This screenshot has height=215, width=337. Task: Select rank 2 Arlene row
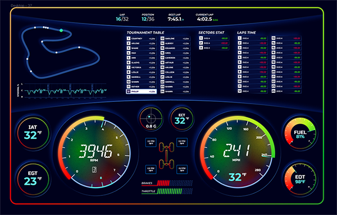pos(141,43)
